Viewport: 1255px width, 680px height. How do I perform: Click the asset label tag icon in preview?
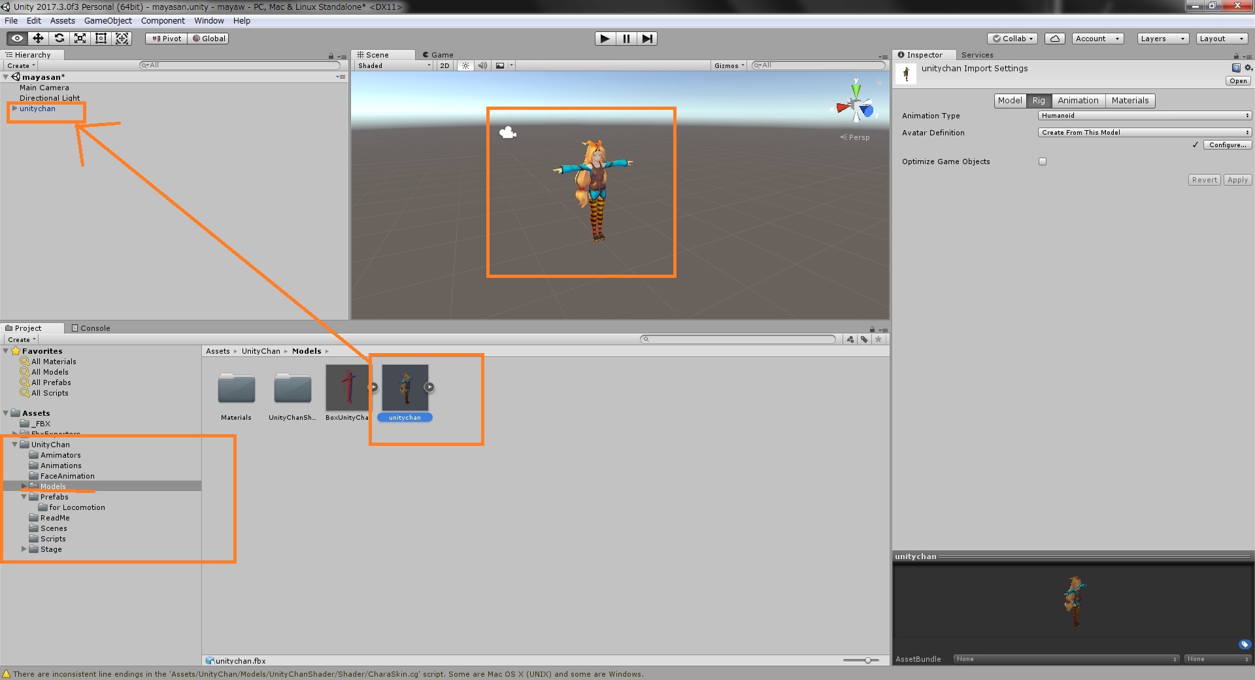pos(1245,645)
